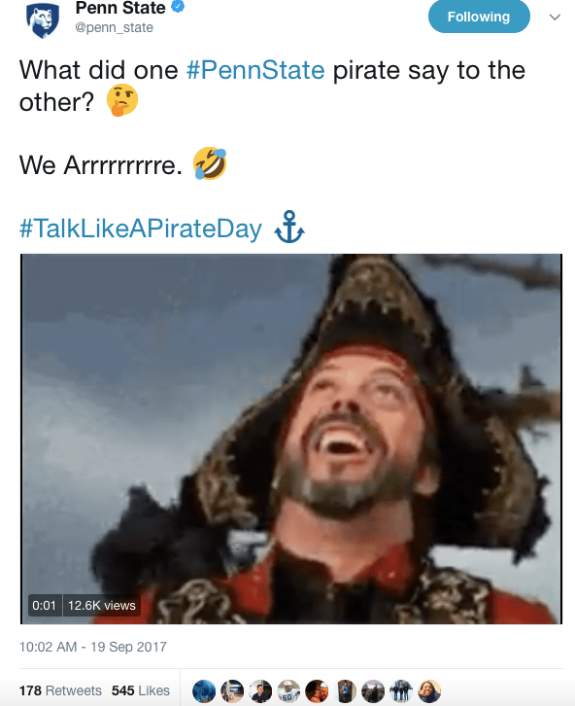Open the #PennState hashtag link
Viewport: 575px width, 706px height.
tap(255, 70)
